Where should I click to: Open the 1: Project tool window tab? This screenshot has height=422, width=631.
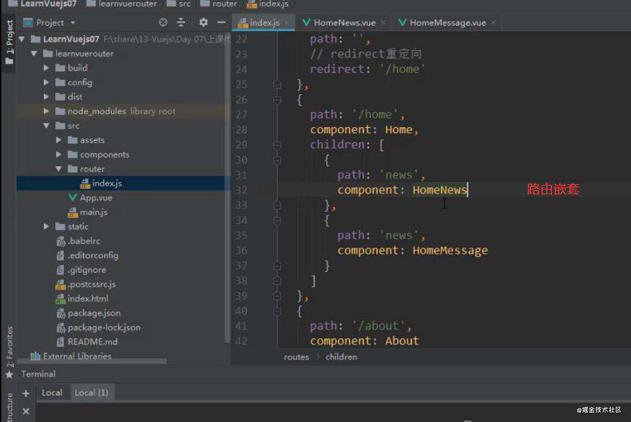[9, 43]
